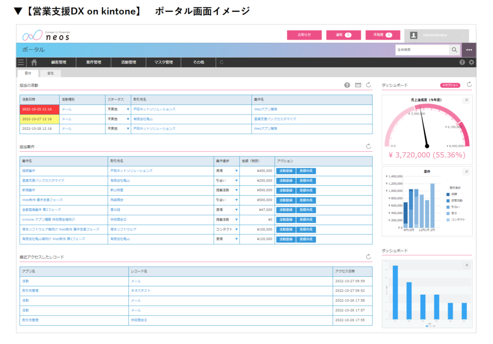Expand the 売上達成度 gauge chart with arrow icon
493x344 pixels.
point(467,100)
